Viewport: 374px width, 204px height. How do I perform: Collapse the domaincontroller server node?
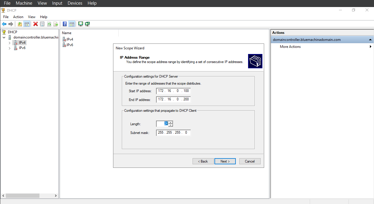point(4,37)
